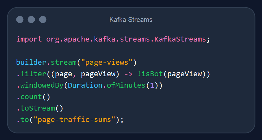262x140 pixels.
Task: Click the ".to" method on last line
Action: pos(23,120)
